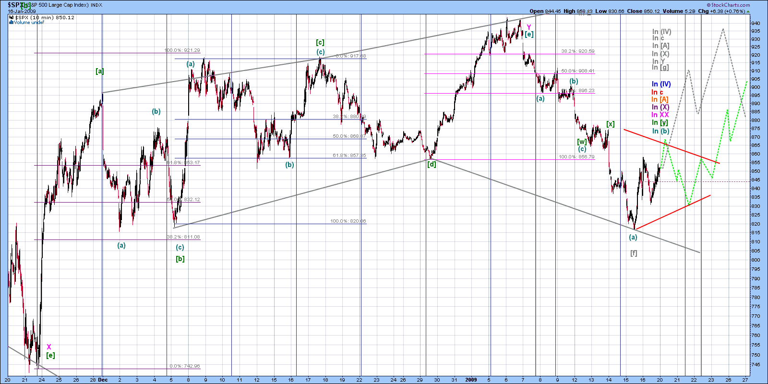Click the magenta In XX legend entry
768x384 pixels.
tap(660, 115)
